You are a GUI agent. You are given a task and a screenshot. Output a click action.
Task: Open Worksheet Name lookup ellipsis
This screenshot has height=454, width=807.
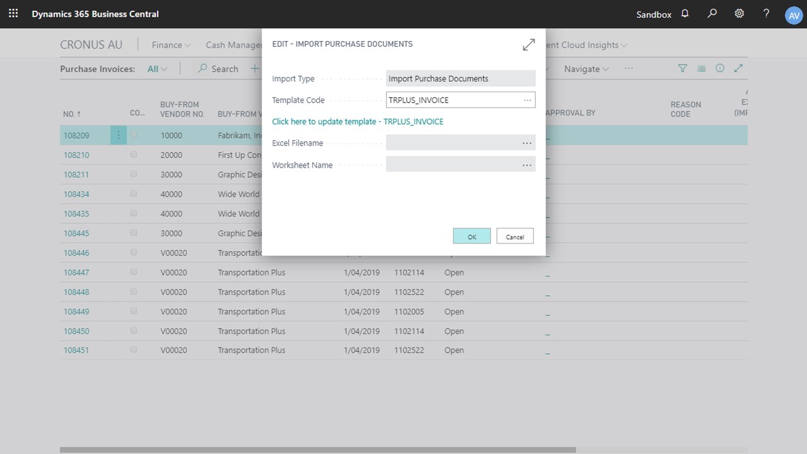pyautogui.click(x=527, y=165)
